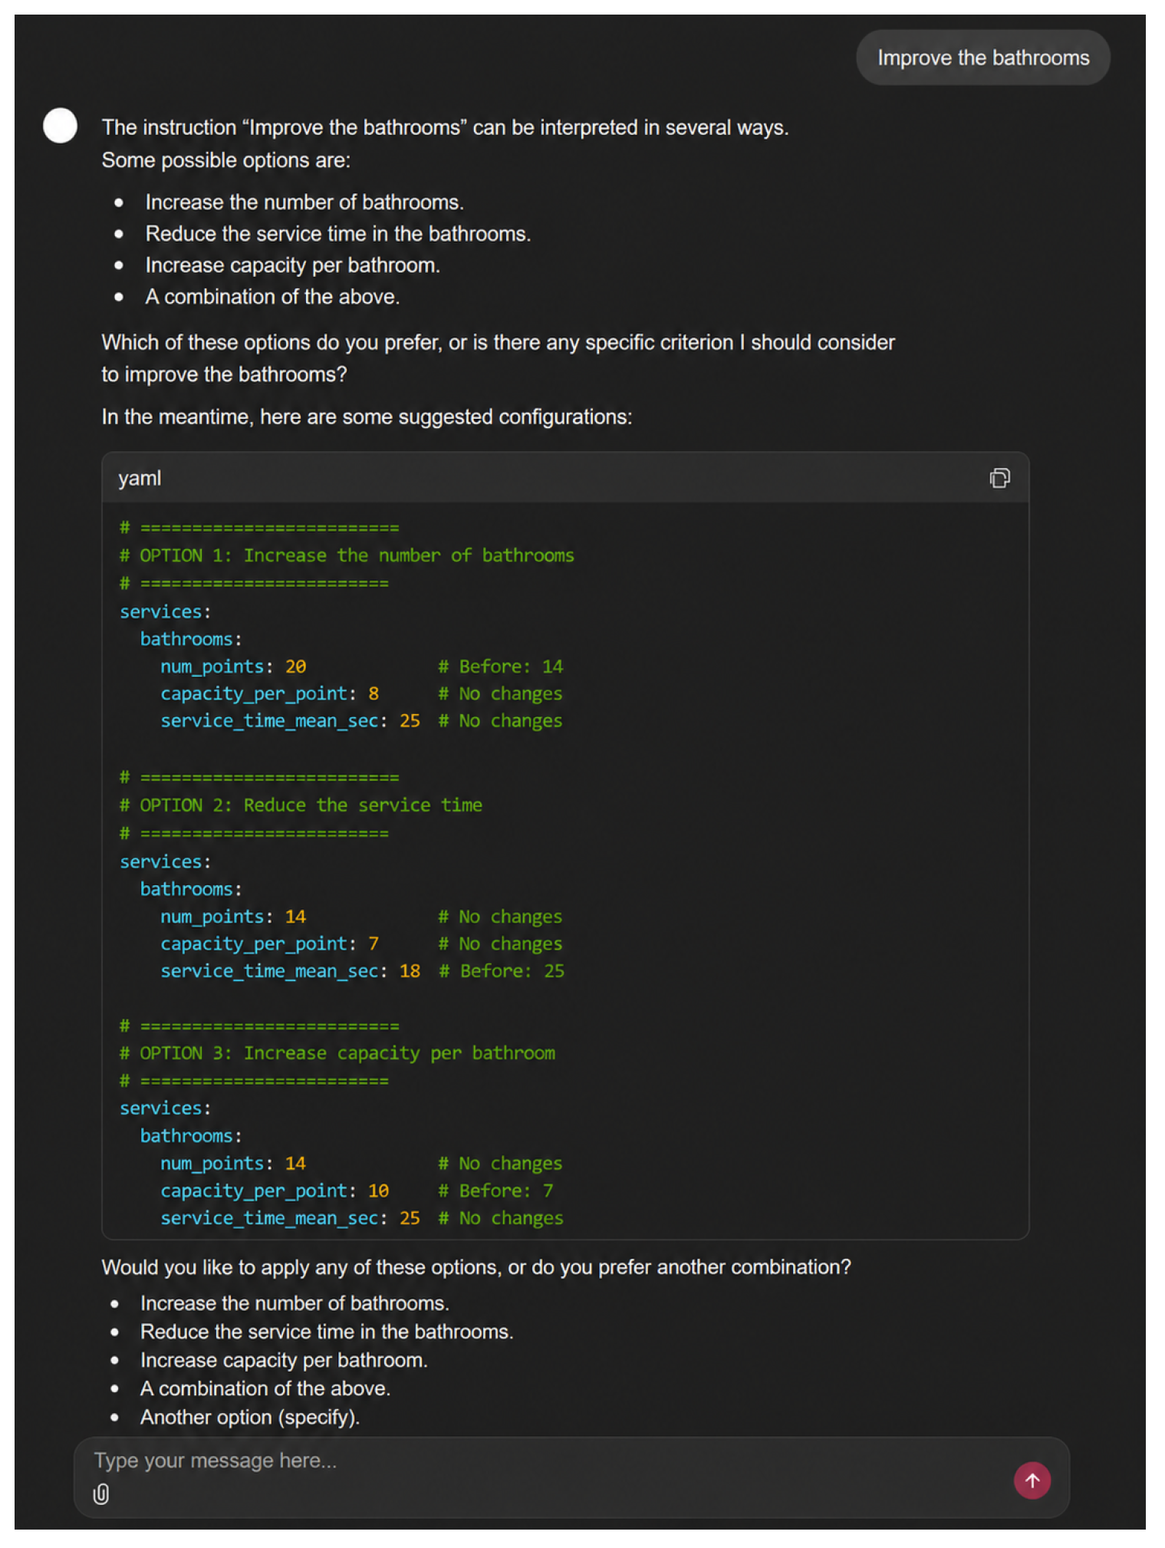This screenshot has height=1548, width=1165.
Task: Attach a file using the paperclip icon
Action: click(x=101, y=1494)
